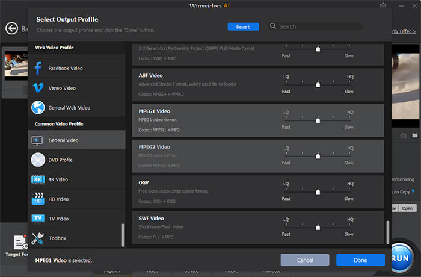The width and height of the screenshot is (421, 277).
Task: Click the Web Video Profile header
Action: (x=55, y=48)
